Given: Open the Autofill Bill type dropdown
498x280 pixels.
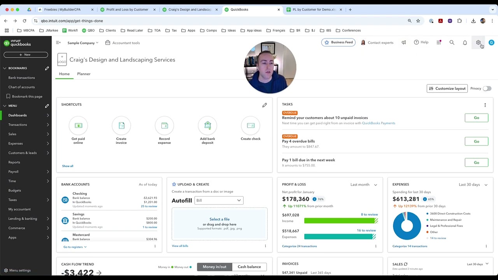Looking at the screenshot, I should click(x=219, y=200).
